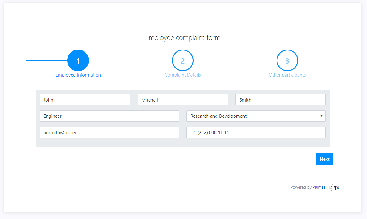Click the department dropdown arrow
Screen dimensions: 367x219
click(x=321, y=116)
